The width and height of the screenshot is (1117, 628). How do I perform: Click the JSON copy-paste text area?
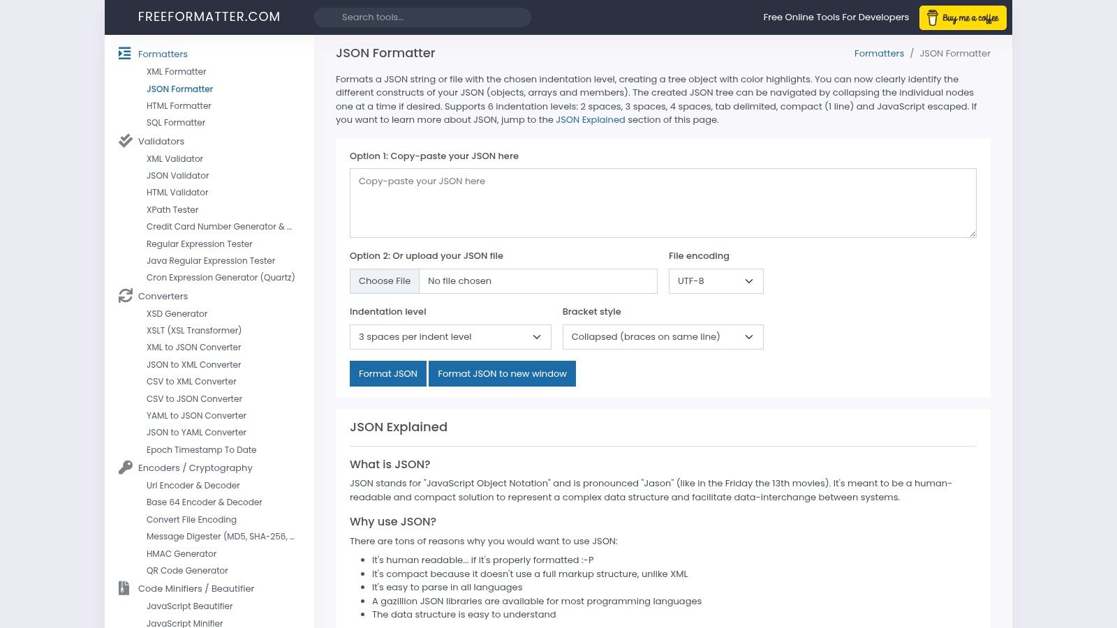(x=662, y=202)
